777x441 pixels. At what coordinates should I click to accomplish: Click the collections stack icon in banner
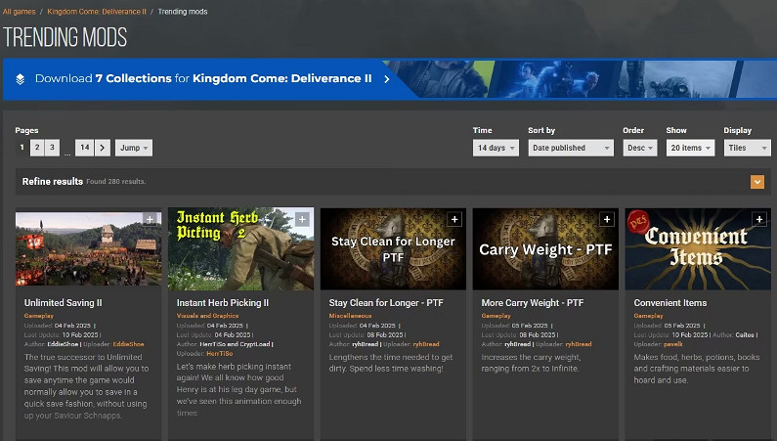point(21,79)
